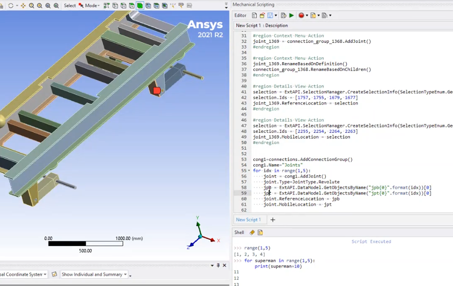Click print(superman+10) in Shell
This screenshot has height=286, width=453.
278,267
